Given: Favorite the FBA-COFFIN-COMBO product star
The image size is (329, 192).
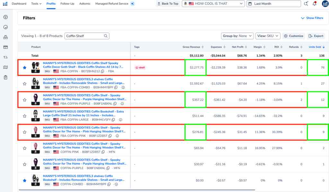Looking at the screenshot, I should [x=24, y=84].
